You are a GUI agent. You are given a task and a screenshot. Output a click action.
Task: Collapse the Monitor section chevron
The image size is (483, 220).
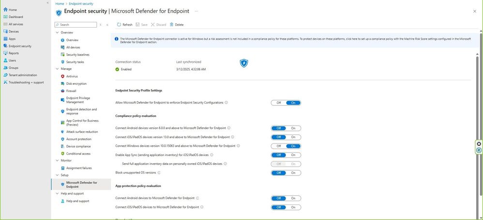pyautogui.click(x=57, y=160)
